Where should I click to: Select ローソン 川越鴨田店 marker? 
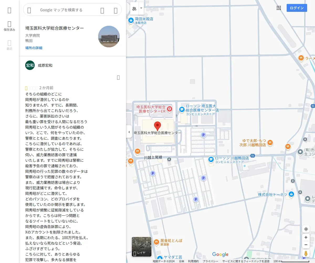click(x=211, y=159)
